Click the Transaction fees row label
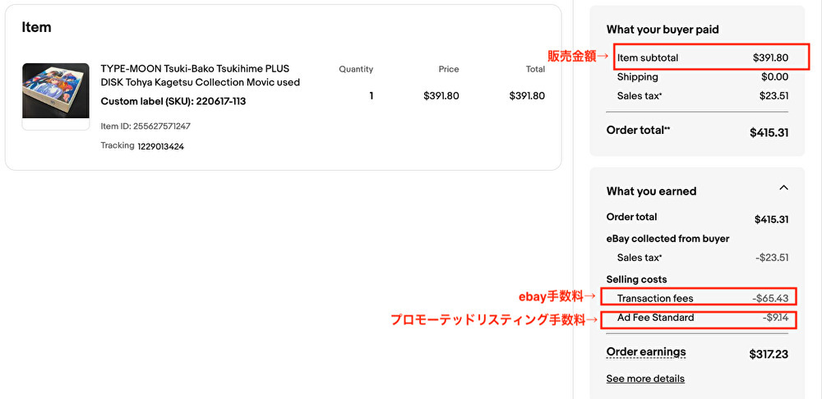Image resolution: width=822 pixels, height=399 pixels. [x=655, y=298]
